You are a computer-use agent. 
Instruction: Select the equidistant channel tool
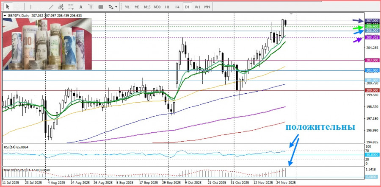(61, 7)
